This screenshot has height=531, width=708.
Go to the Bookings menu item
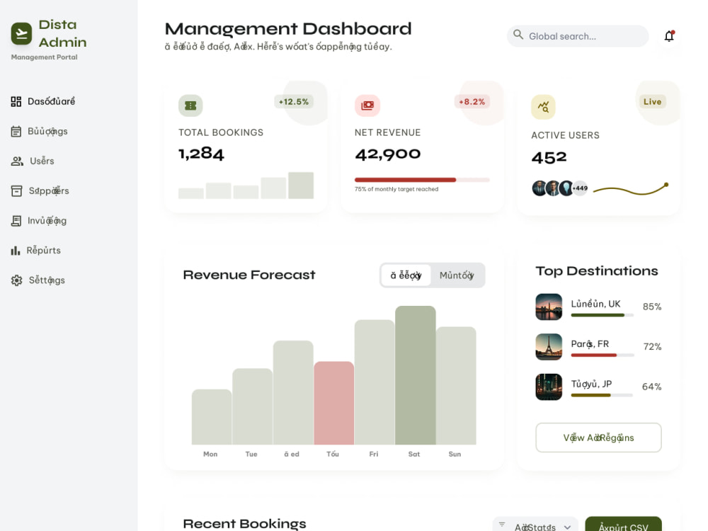click(48, 132)
